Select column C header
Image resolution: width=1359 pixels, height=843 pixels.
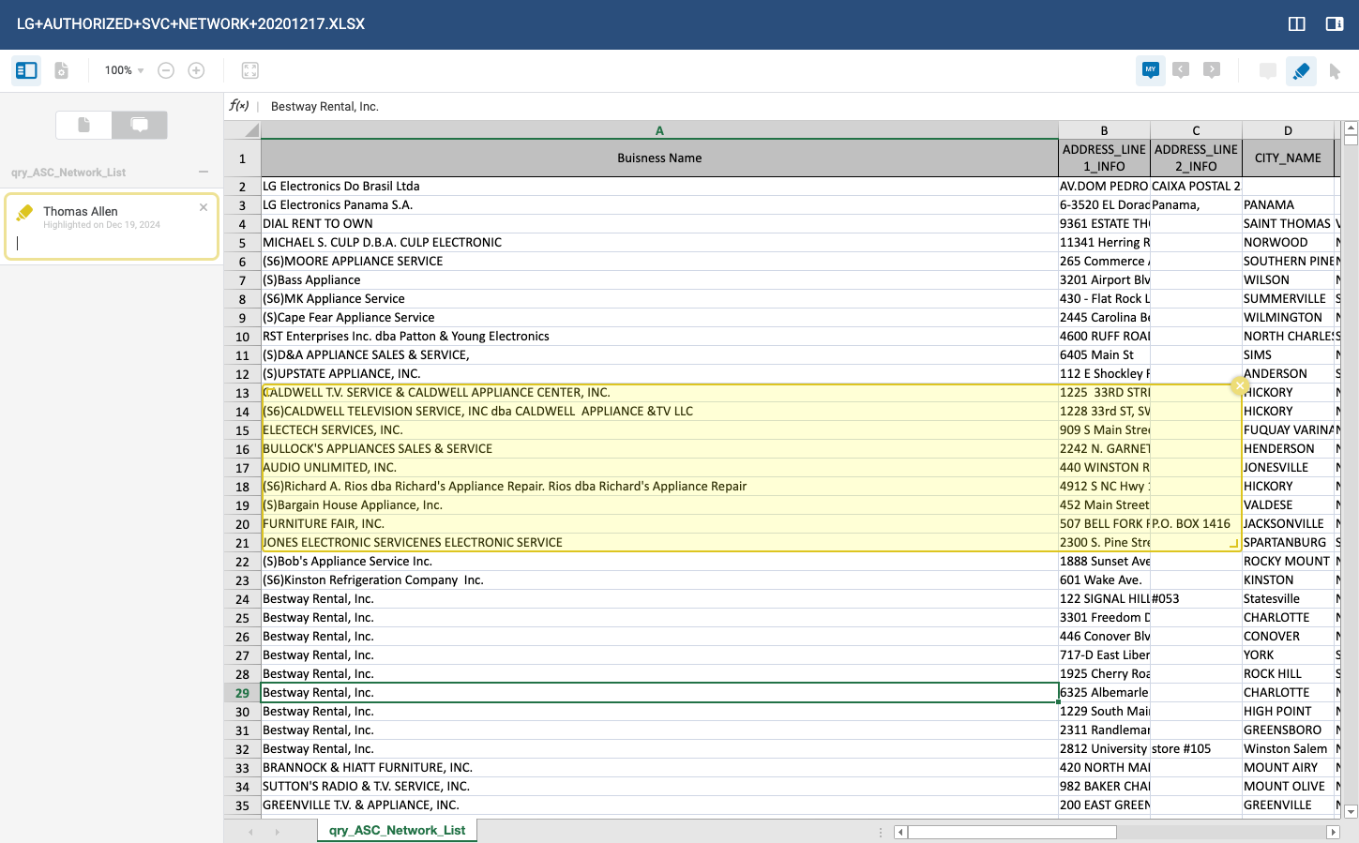click(1196, 130)
